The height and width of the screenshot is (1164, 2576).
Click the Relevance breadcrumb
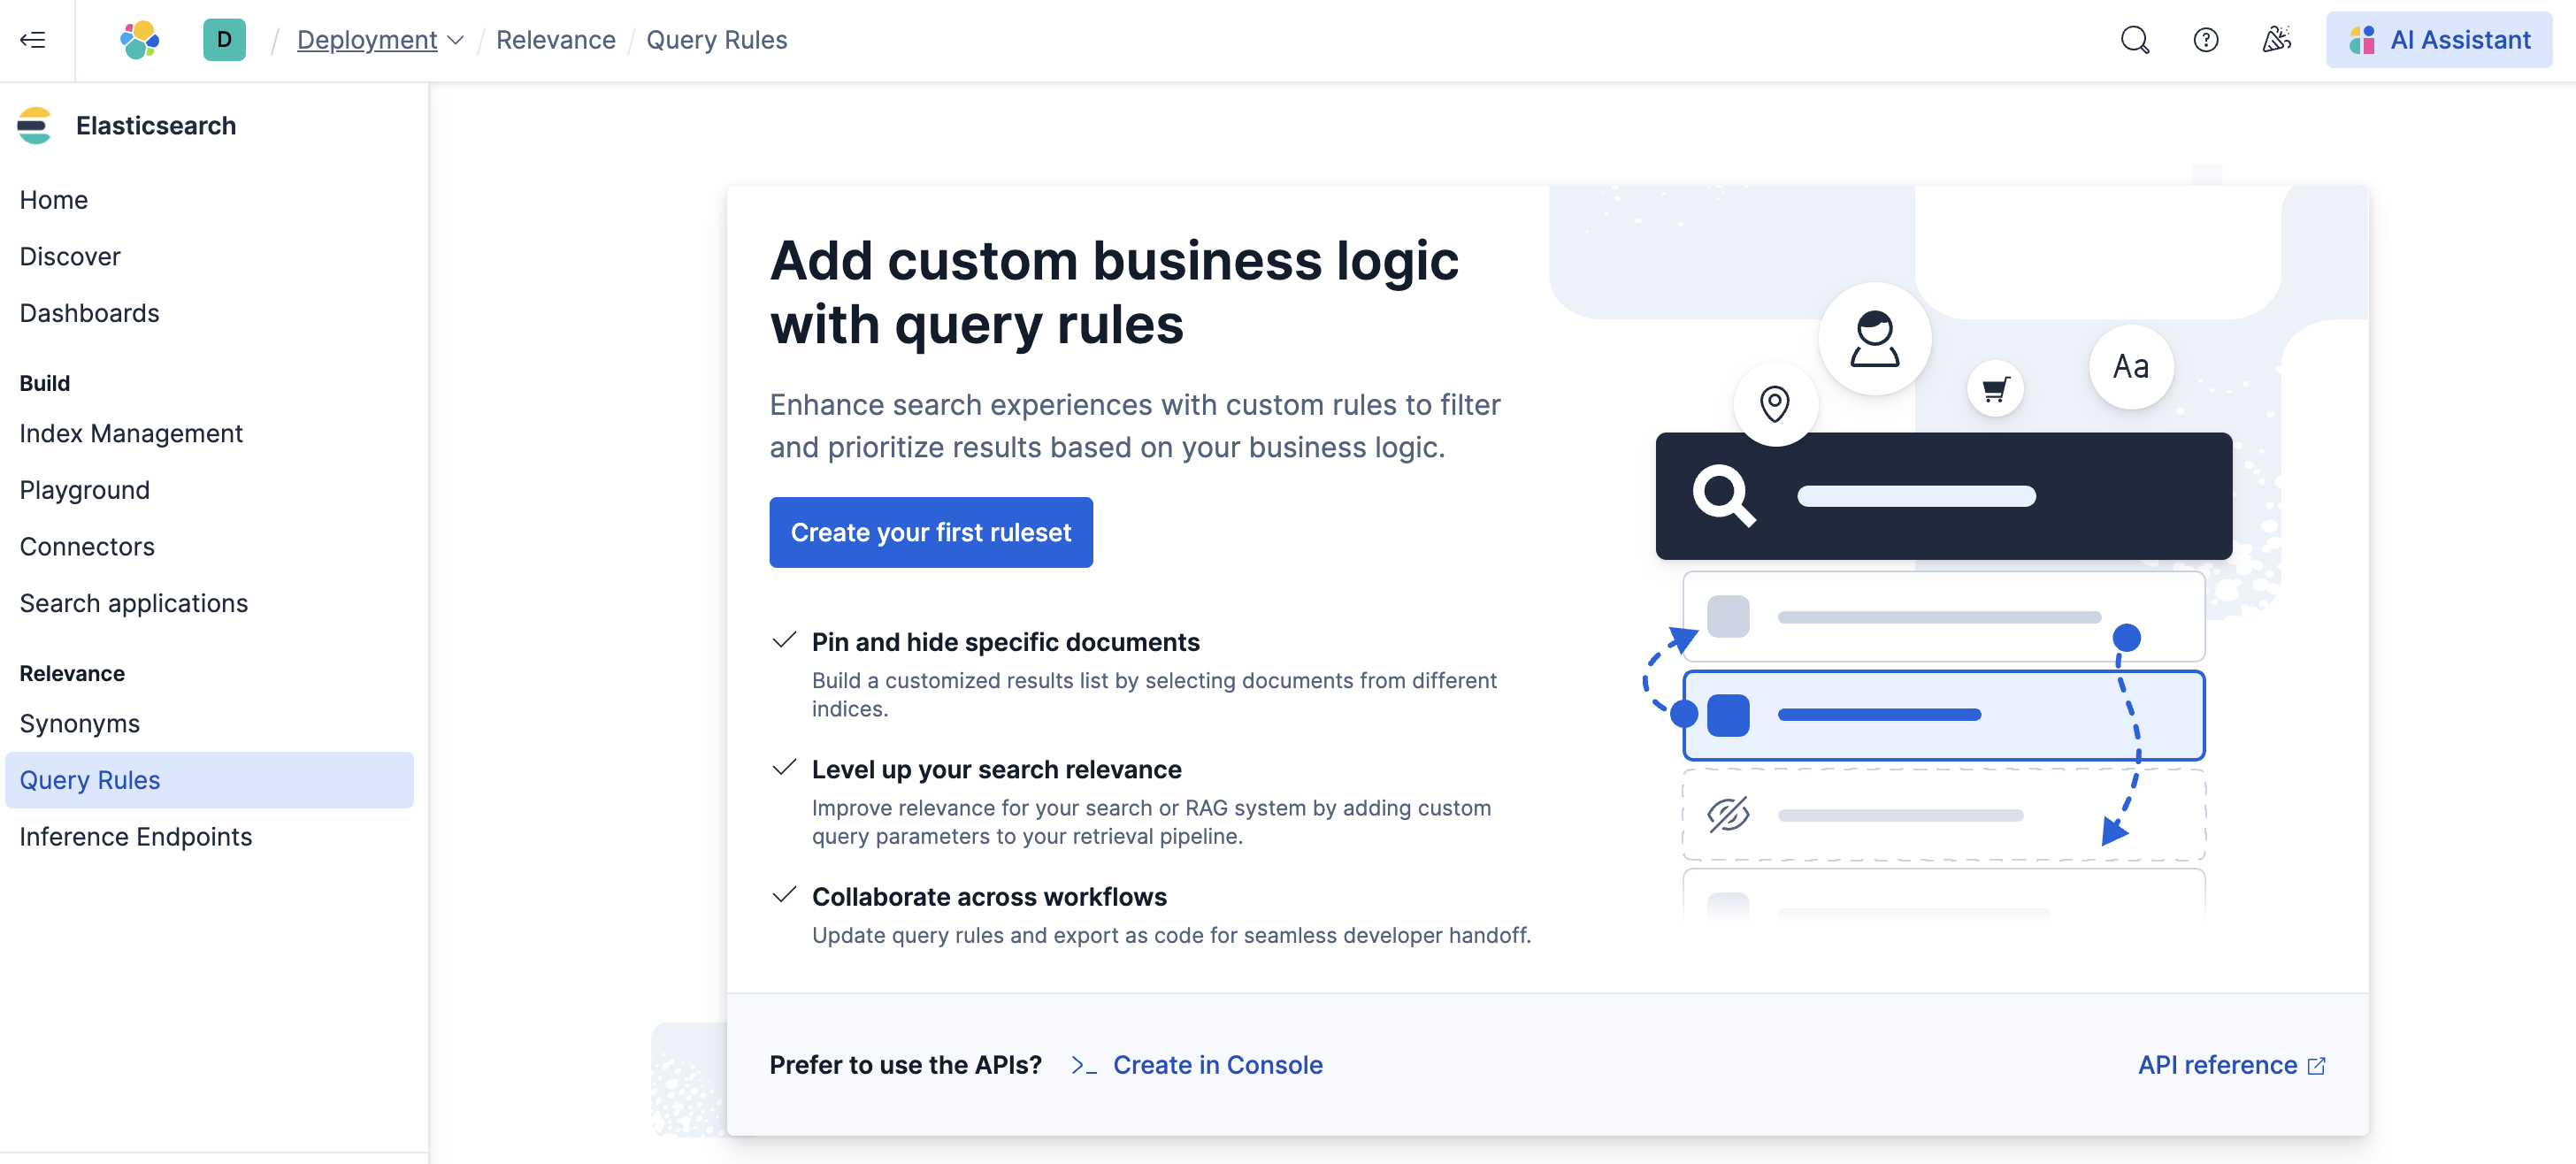(555, 40)
